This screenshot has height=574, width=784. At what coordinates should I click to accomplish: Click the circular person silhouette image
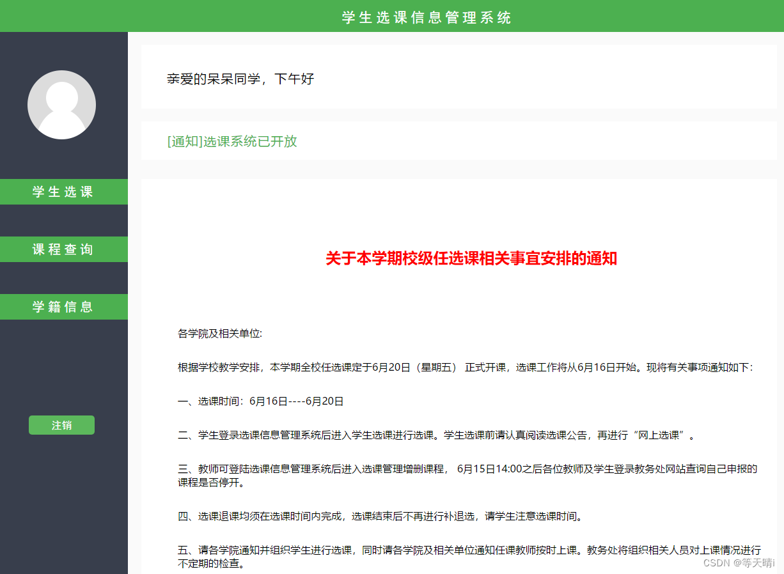(x=61, y=104)
